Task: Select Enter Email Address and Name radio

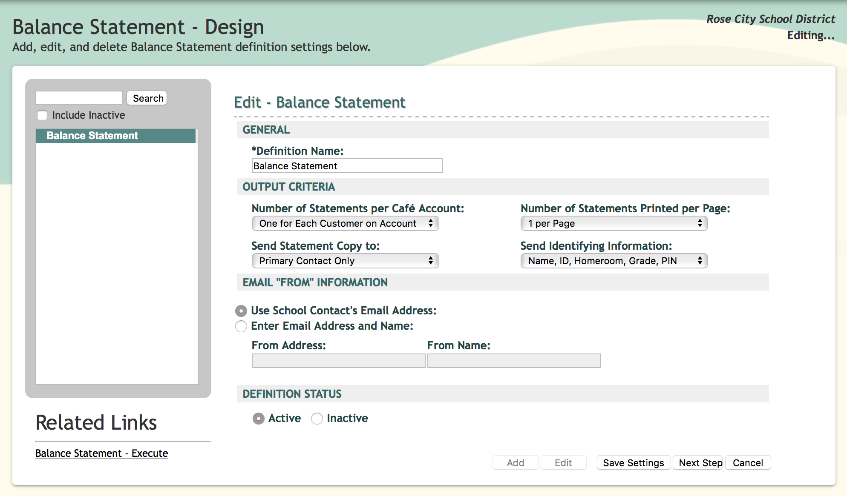Action: pos(241,326)
